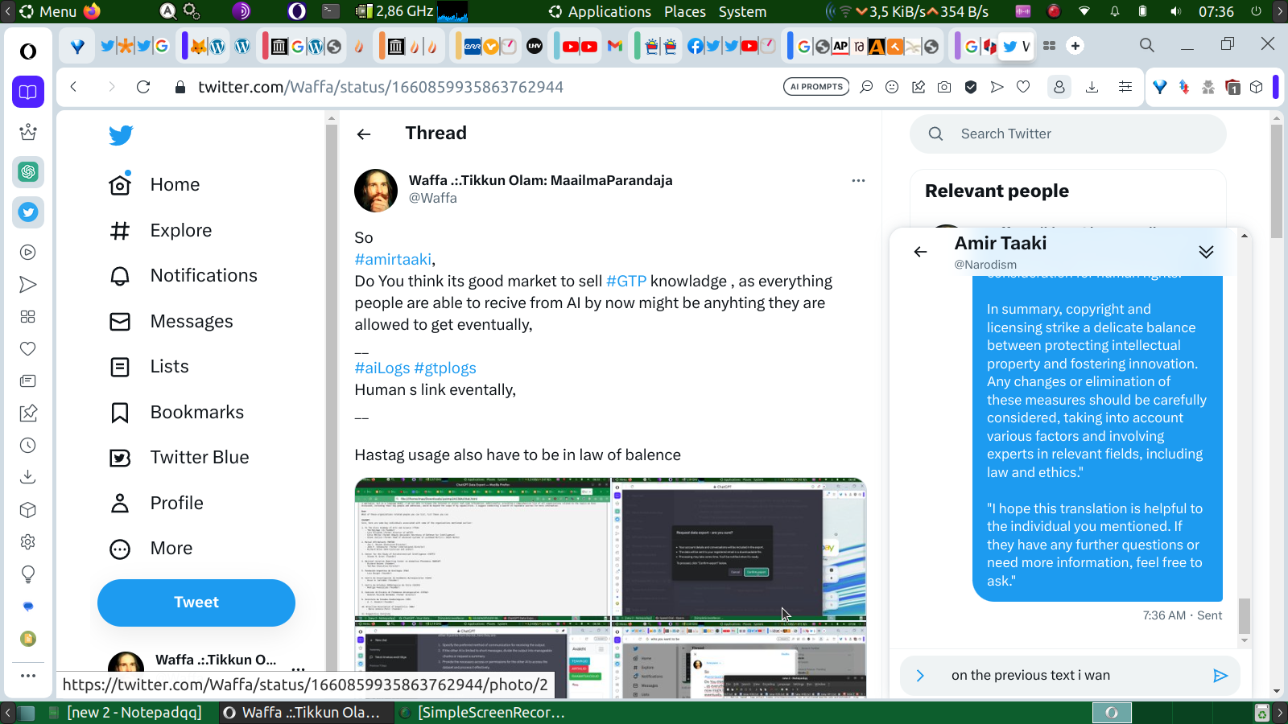The width and height of the screenshot is (1288, 724).
Task: Open the top-right tweet photo
Action: coord(739,548)
